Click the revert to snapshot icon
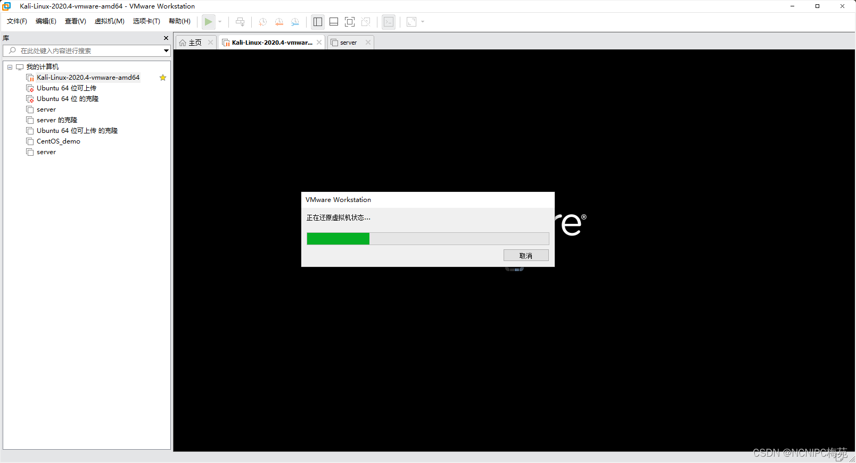 tap(279, 22)
